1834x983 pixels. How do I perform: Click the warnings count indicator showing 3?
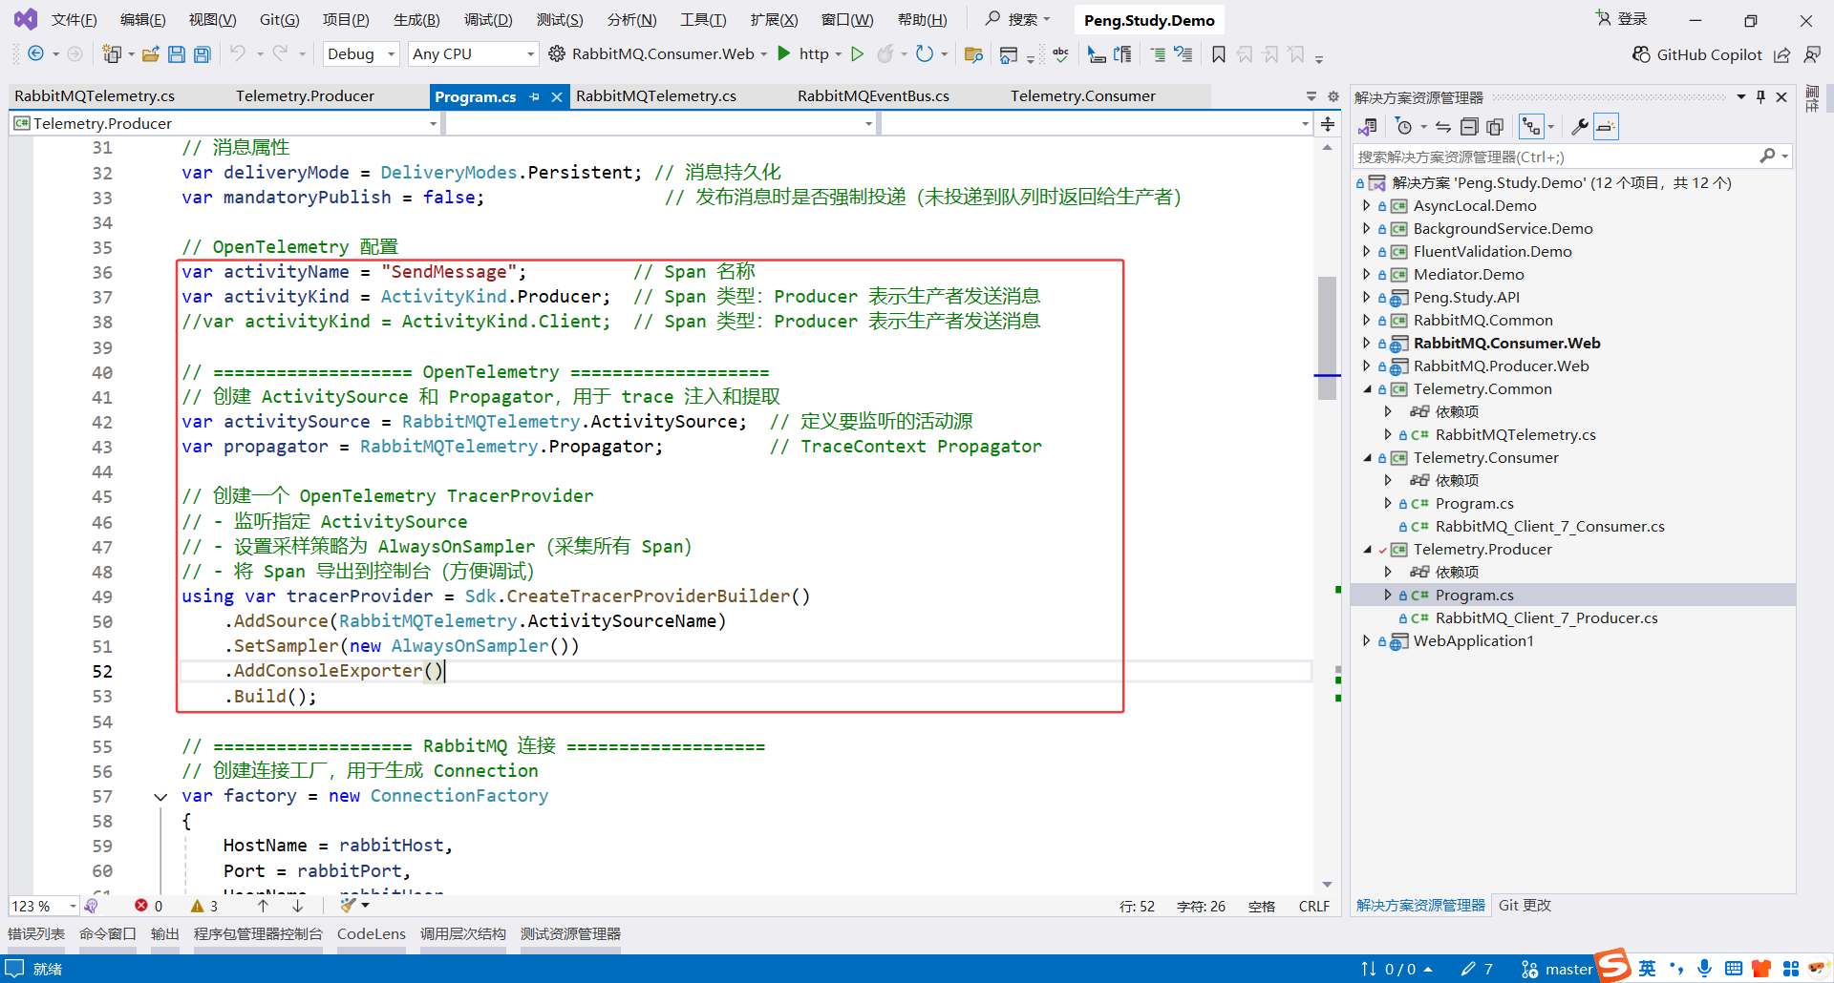click(x=204, y=906)
